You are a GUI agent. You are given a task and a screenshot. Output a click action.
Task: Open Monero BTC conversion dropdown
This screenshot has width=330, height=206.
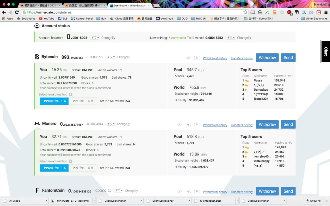(x=111, y=124)
